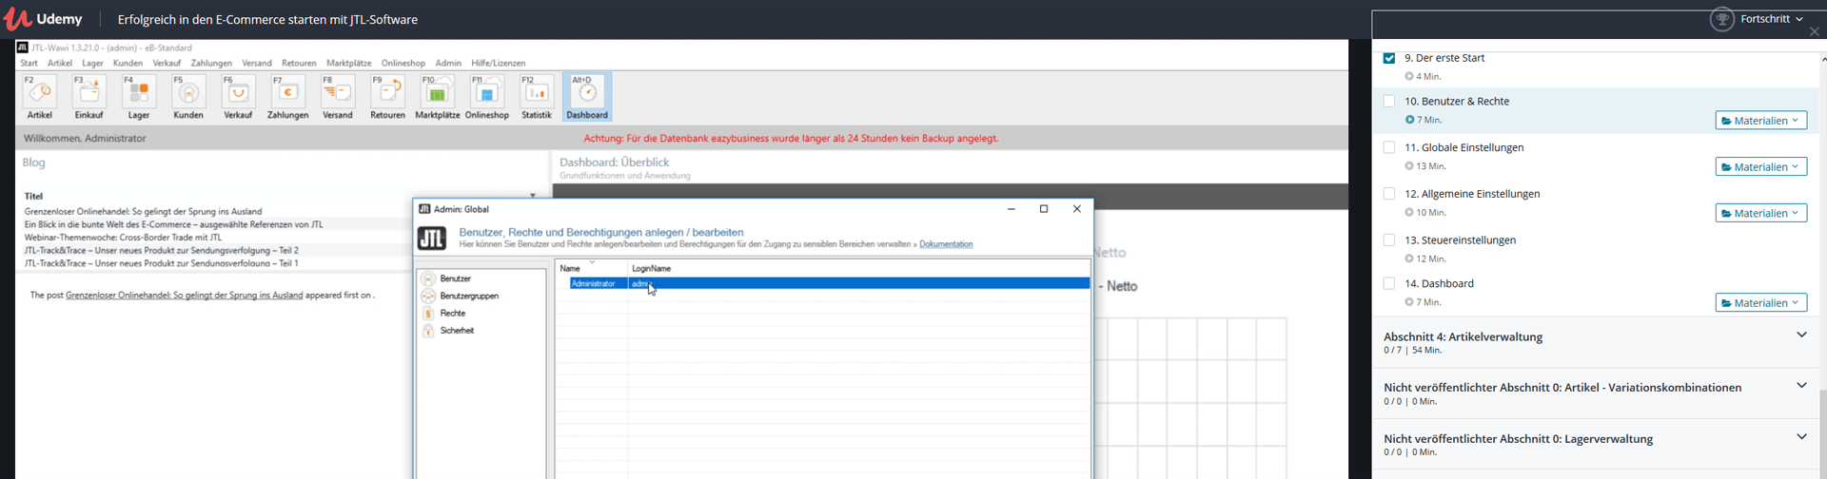
Task: Open the Admin menu
Action: tap(448, 63)
